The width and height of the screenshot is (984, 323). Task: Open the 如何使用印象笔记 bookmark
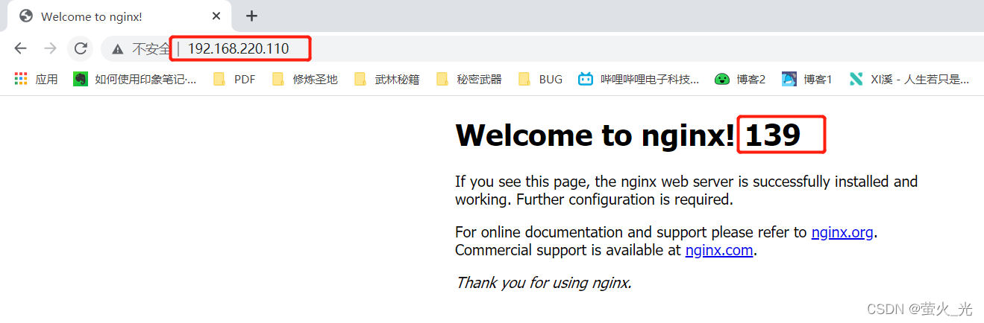point(135,79)
